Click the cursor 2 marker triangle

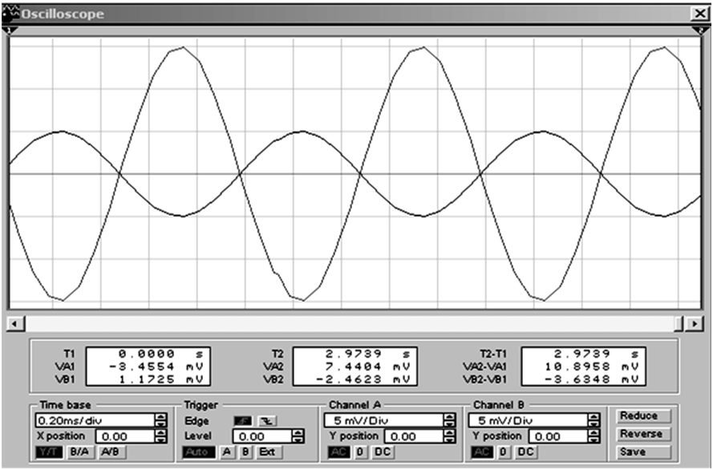(x=701, y=30)
